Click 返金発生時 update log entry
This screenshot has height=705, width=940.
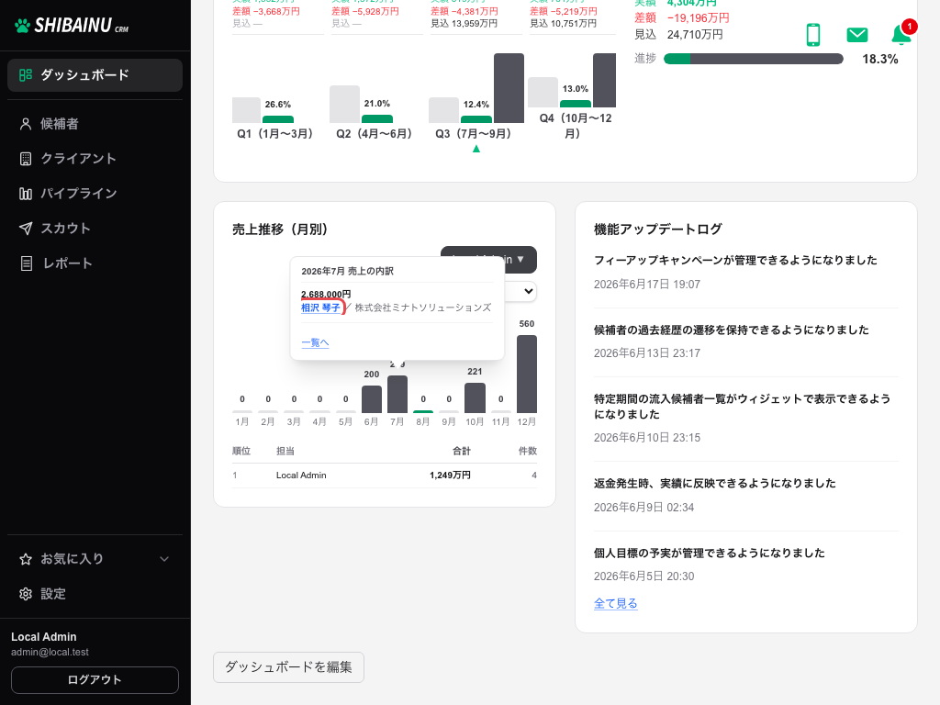pyautogui.click(x=714, y=483)
